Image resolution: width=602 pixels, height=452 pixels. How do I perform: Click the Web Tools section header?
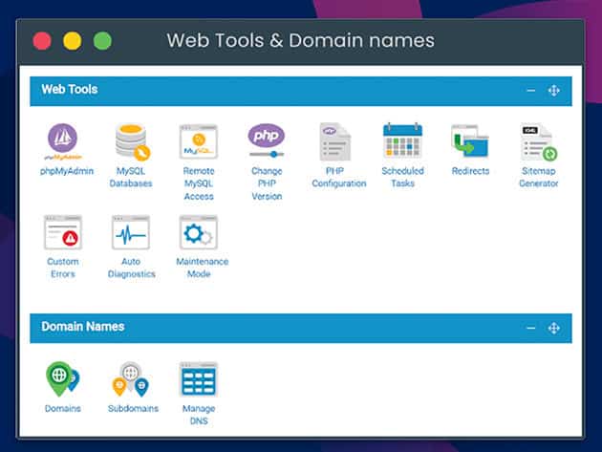pos(301,91)
